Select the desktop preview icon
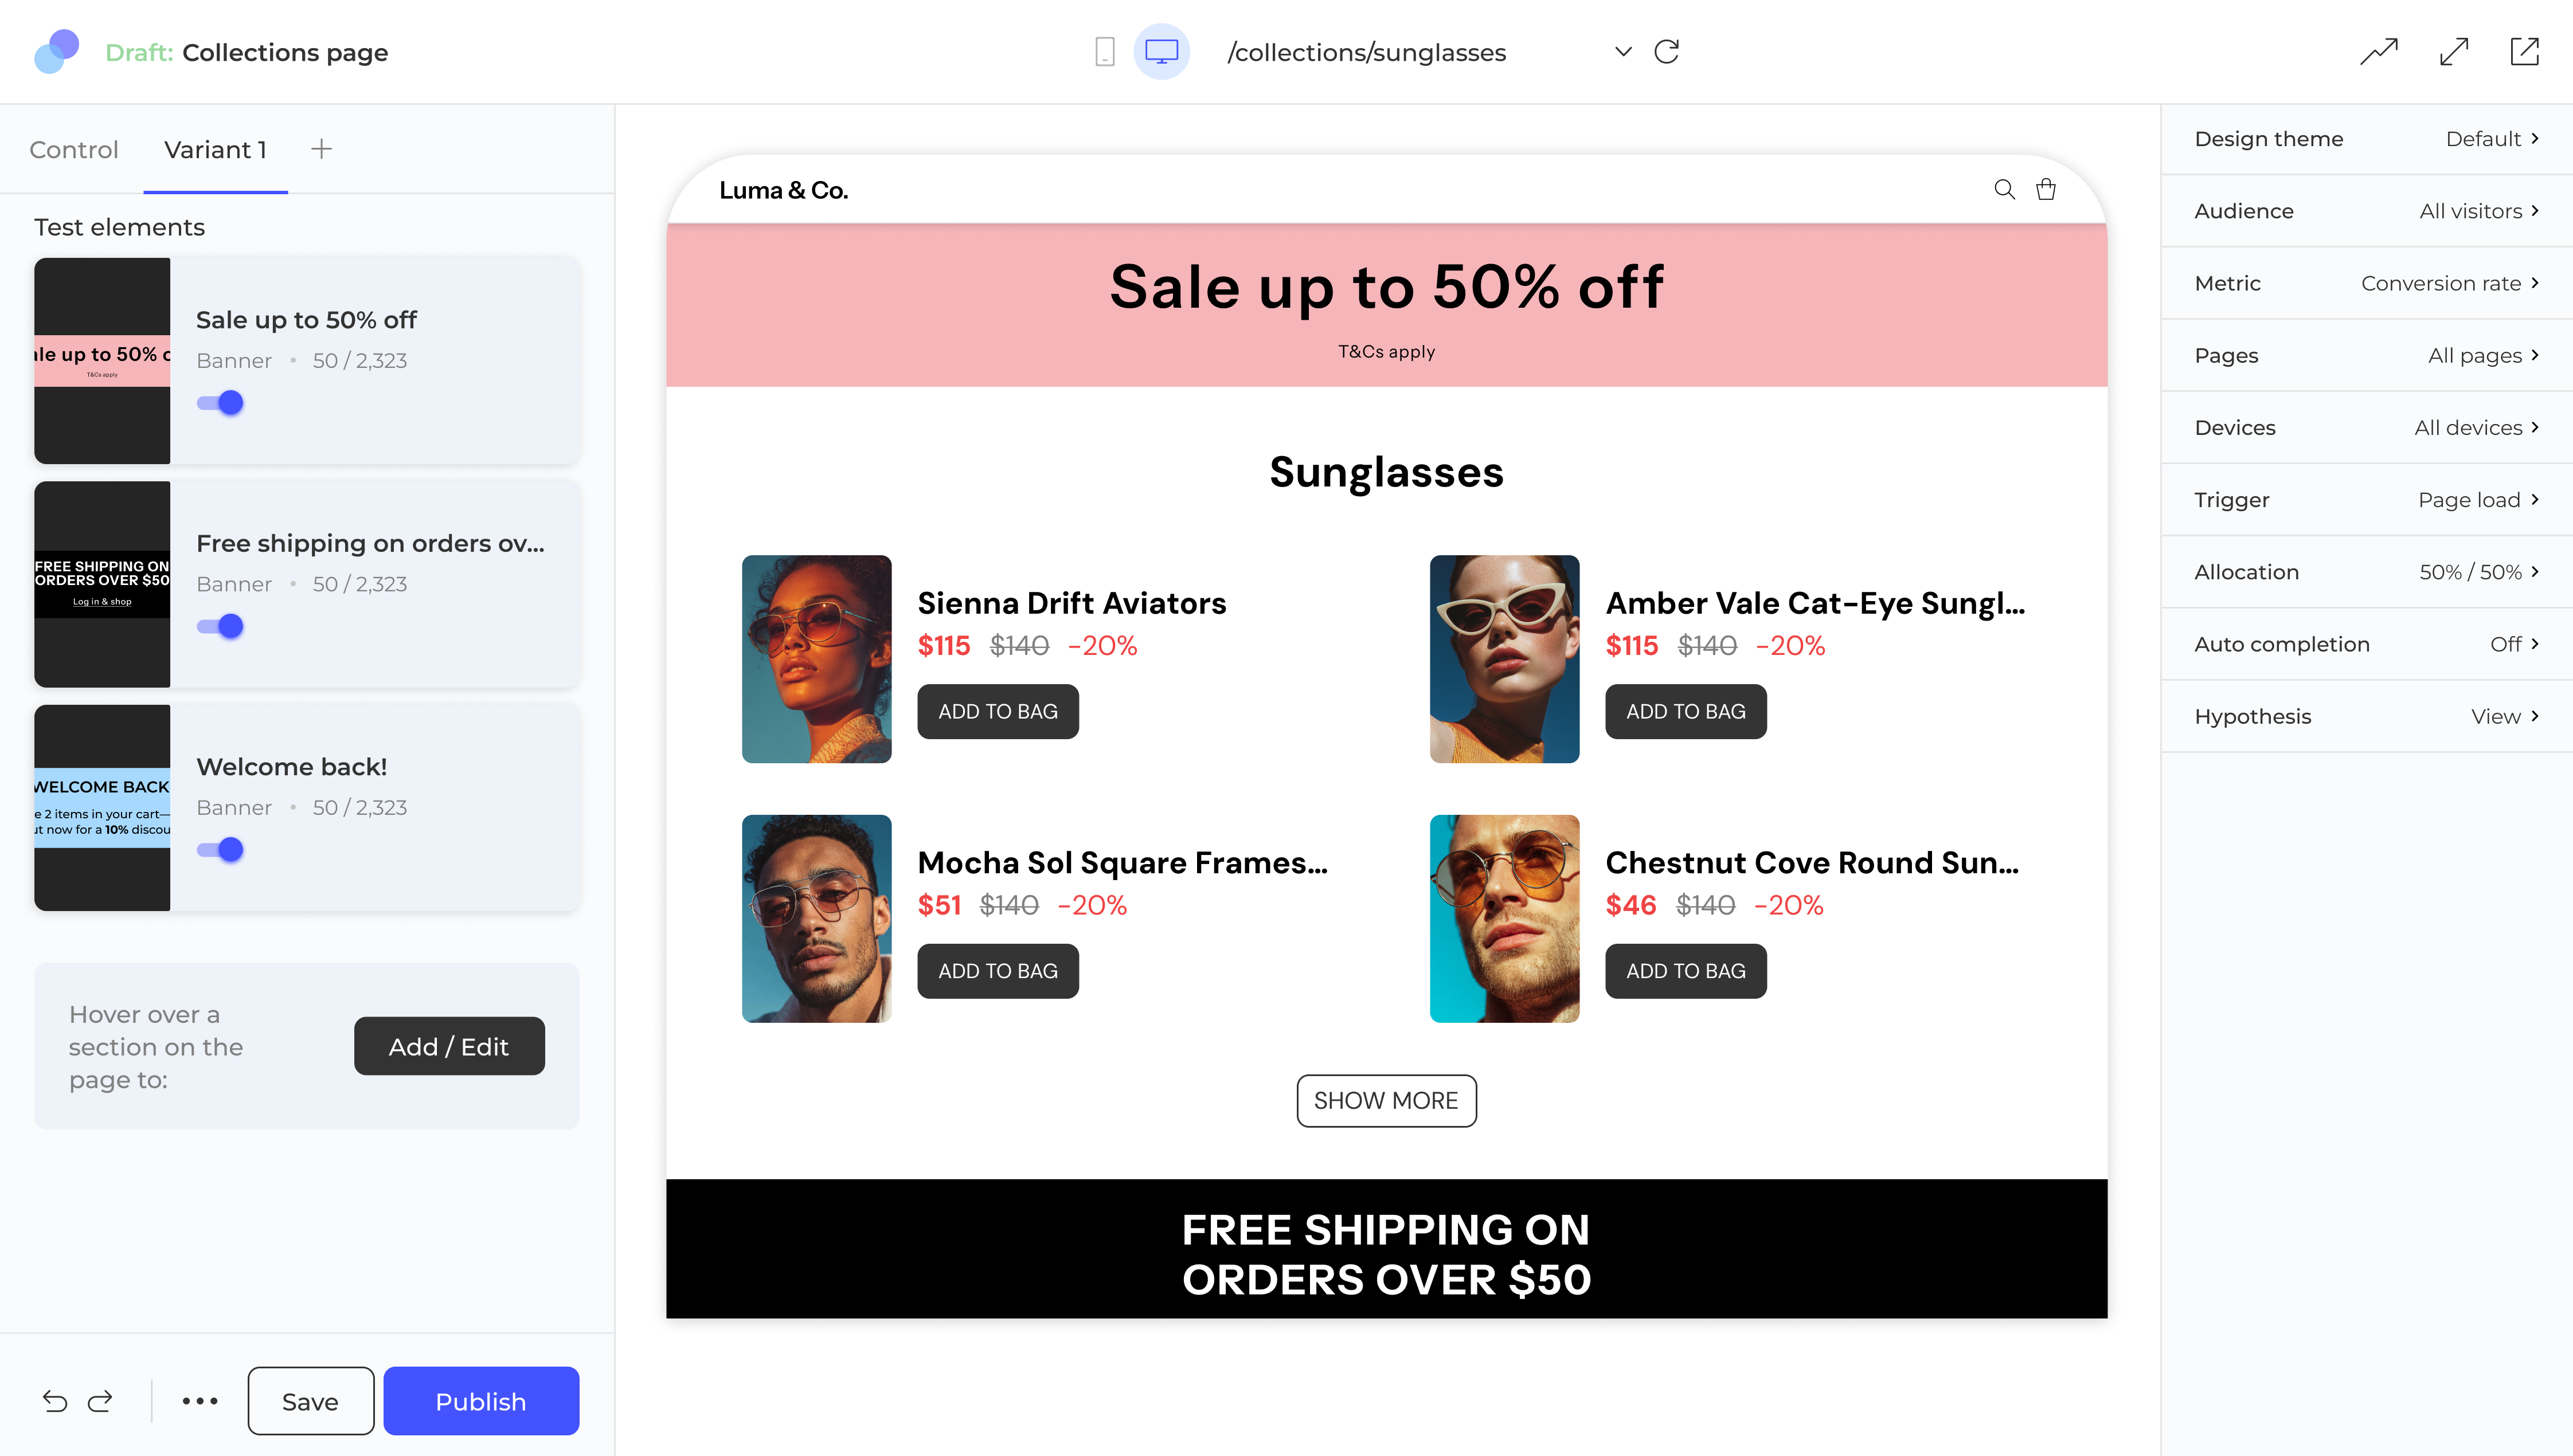This screenshot has width=2573, height=1456. 1162,52
